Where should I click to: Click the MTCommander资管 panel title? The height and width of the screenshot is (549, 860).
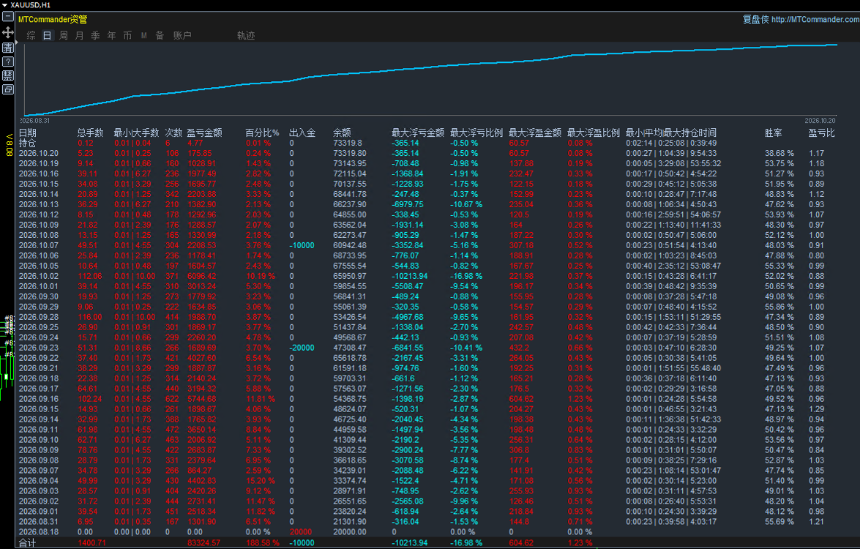pos(53,19)
